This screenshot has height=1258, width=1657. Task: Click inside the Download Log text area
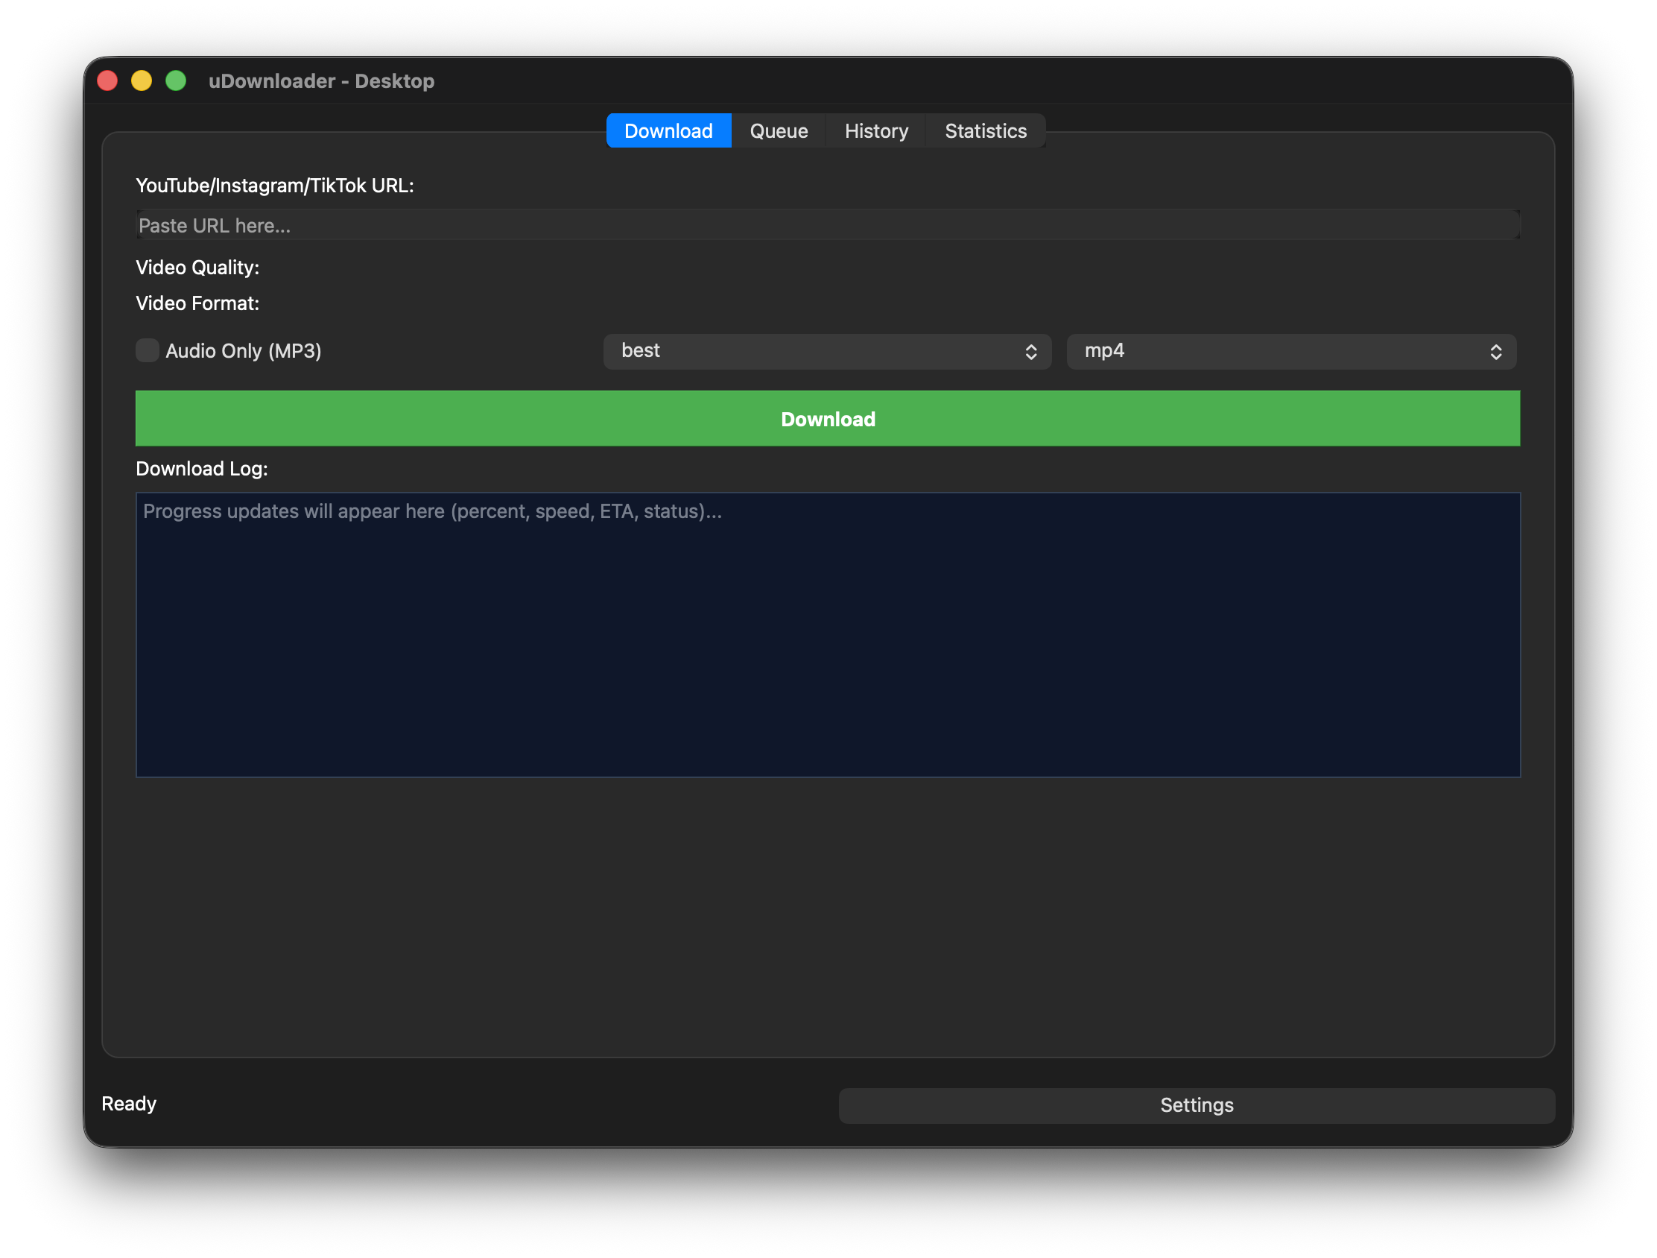click(x=827, y=635)
